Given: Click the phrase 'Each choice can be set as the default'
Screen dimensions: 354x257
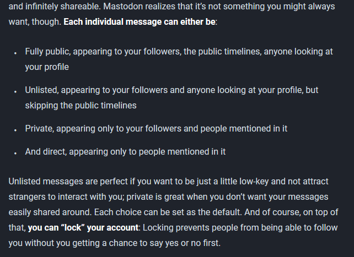Looking at the screenshot, I should click(167, 212).
